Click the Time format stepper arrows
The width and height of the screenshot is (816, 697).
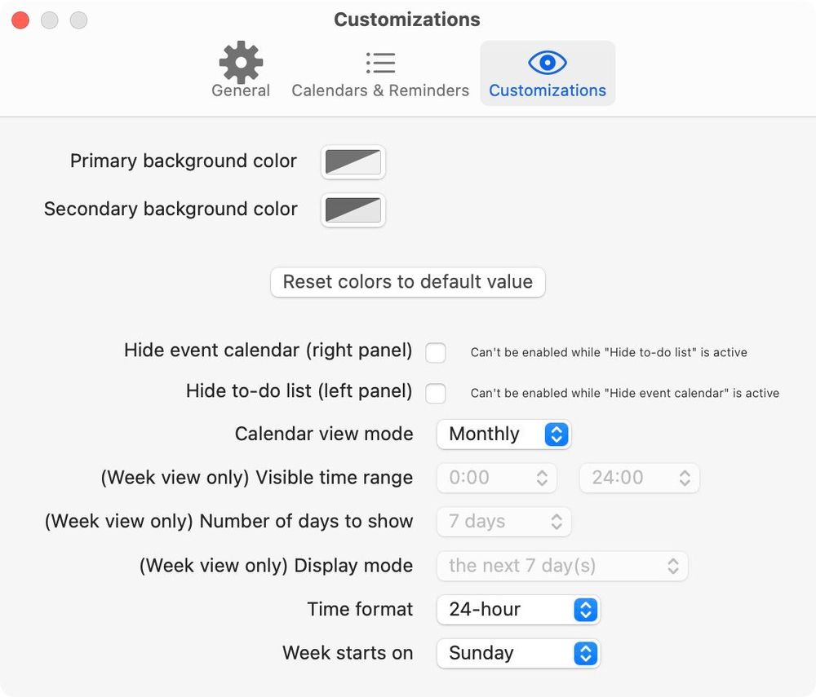coord(584,609)
